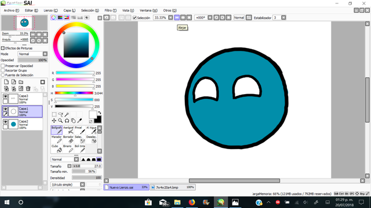Viewport: 371px width, 208px height.
Task: Toggle the color wheel panel
Action: 53,18
